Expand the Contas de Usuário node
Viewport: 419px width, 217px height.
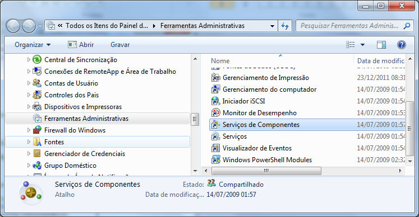[29, 83]
